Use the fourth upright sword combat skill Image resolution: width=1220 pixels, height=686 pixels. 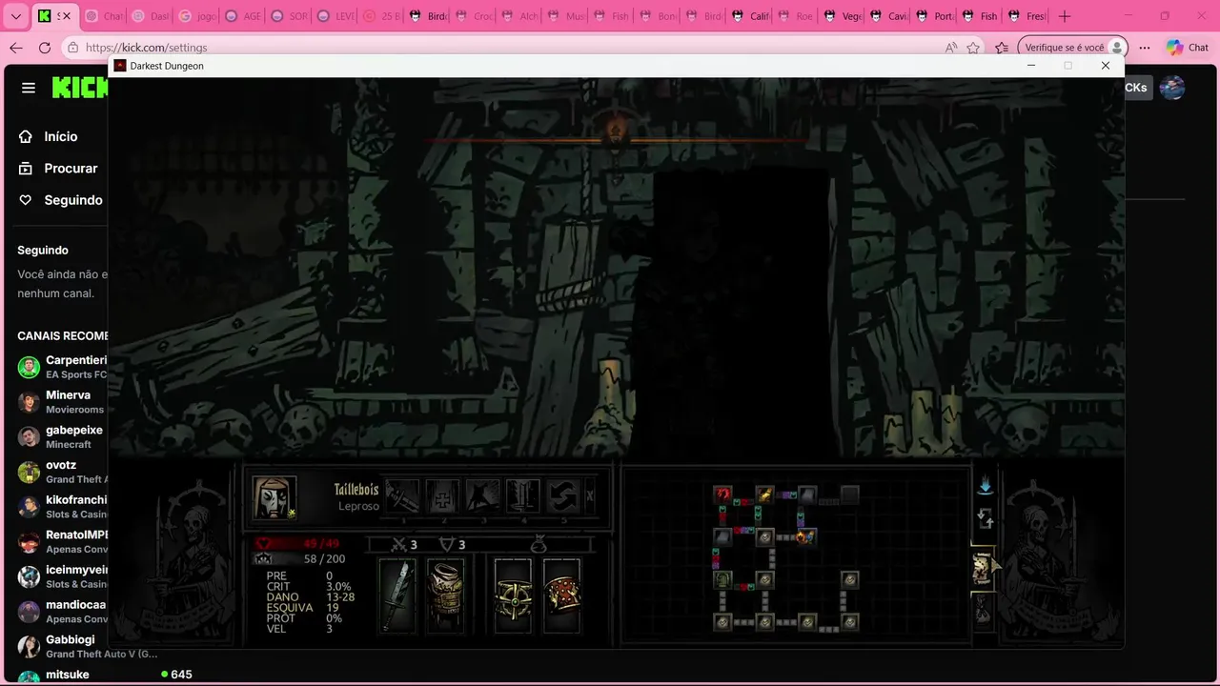522,497
